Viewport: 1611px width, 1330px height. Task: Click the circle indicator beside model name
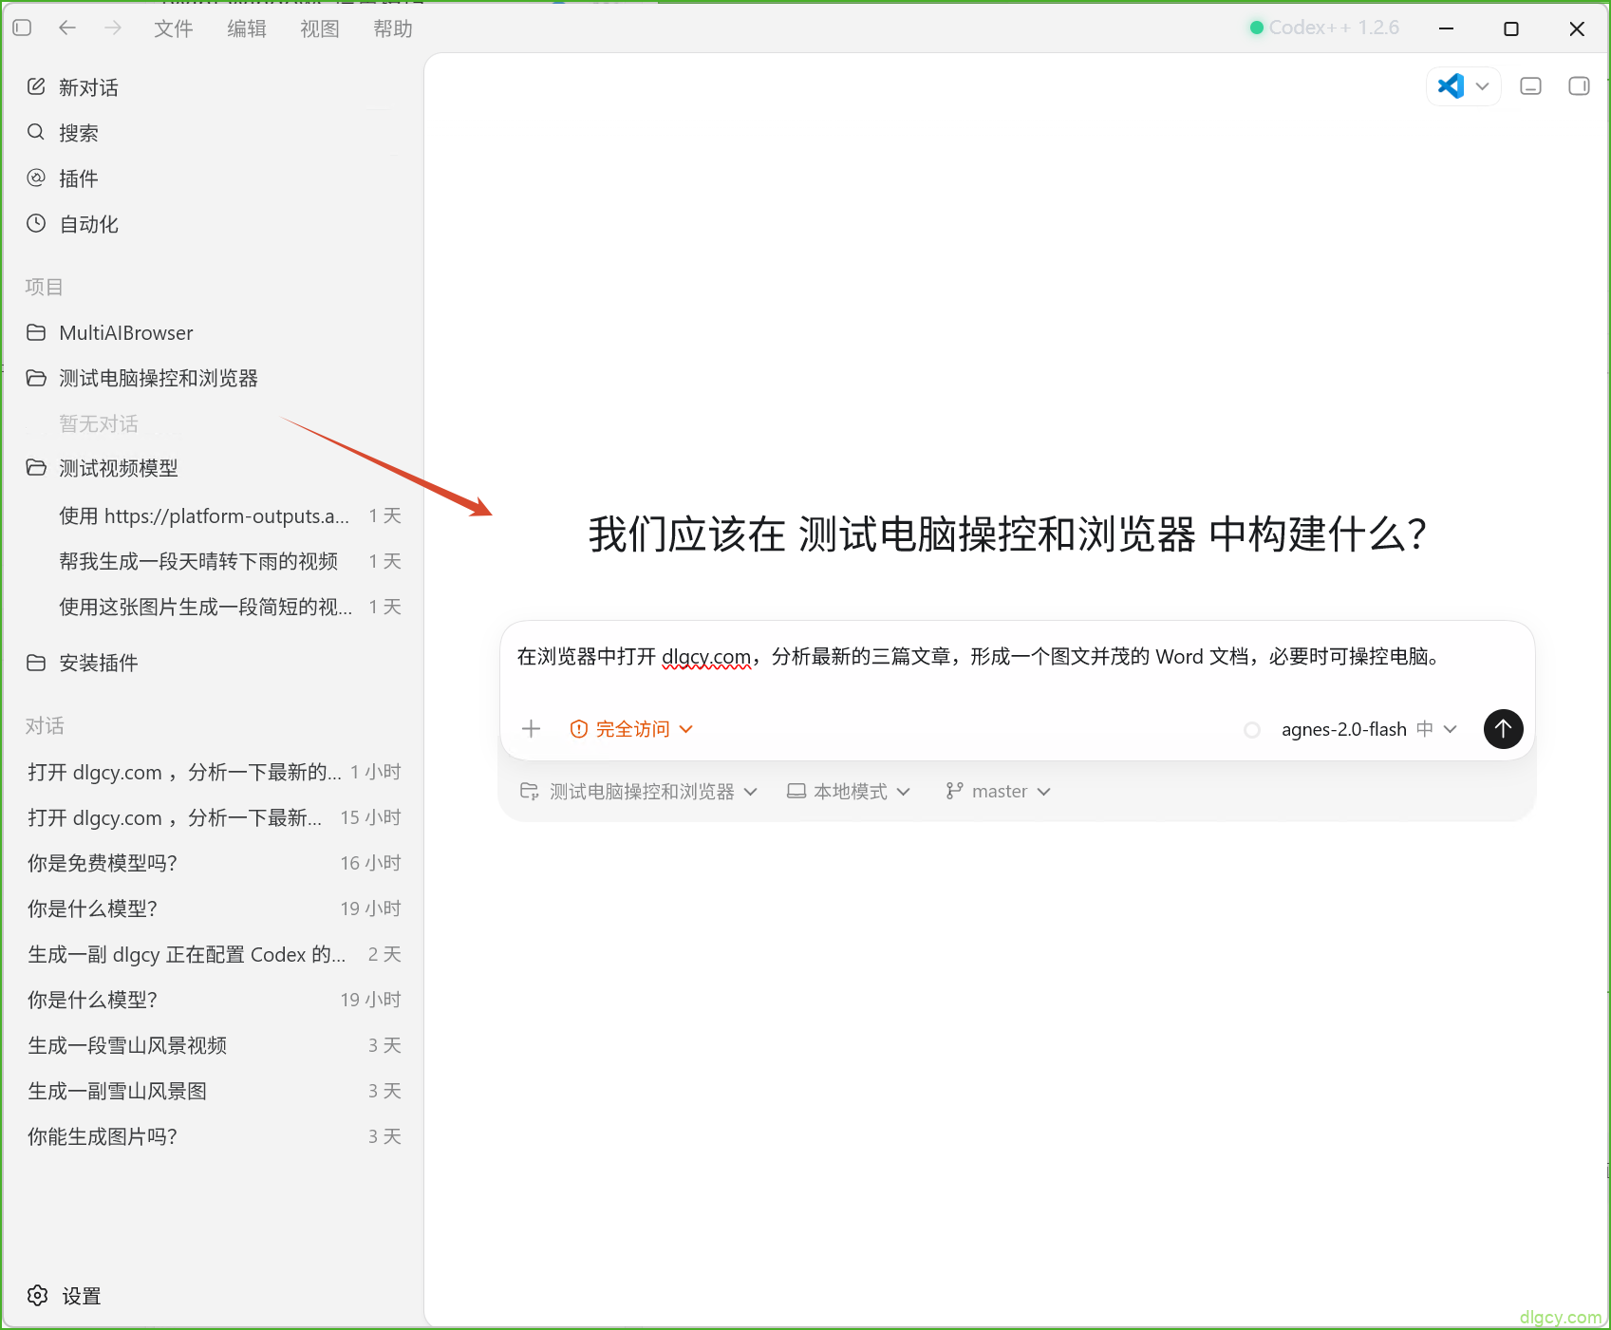(x=1252, y=730)
